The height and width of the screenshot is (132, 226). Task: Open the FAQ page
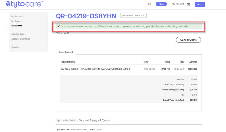pyautogui.click(x=149, y=4)
